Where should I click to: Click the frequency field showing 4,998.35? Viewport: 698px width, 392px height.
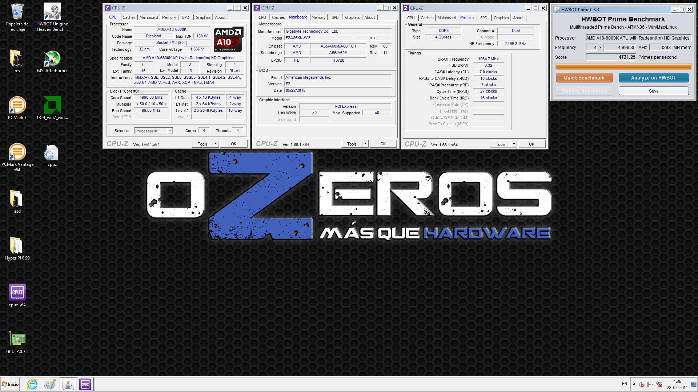(x=619, y=48)
